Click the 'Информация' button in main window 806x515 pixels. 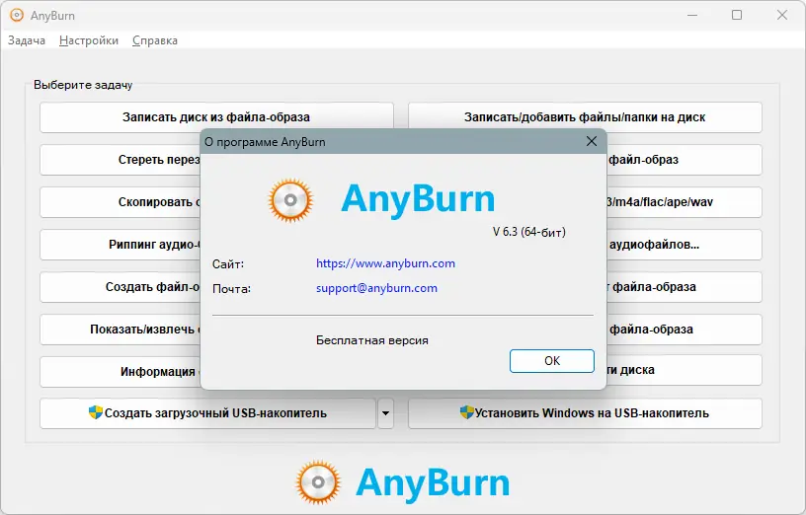(x=121, y=371)
